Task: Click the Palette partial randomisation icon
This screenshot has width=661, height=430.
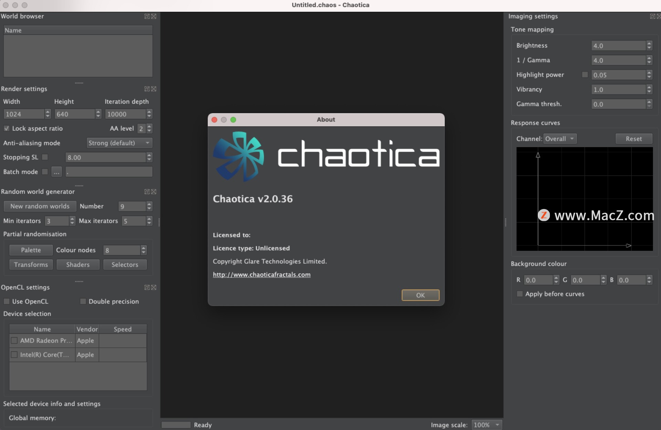Action: point(30,249)
